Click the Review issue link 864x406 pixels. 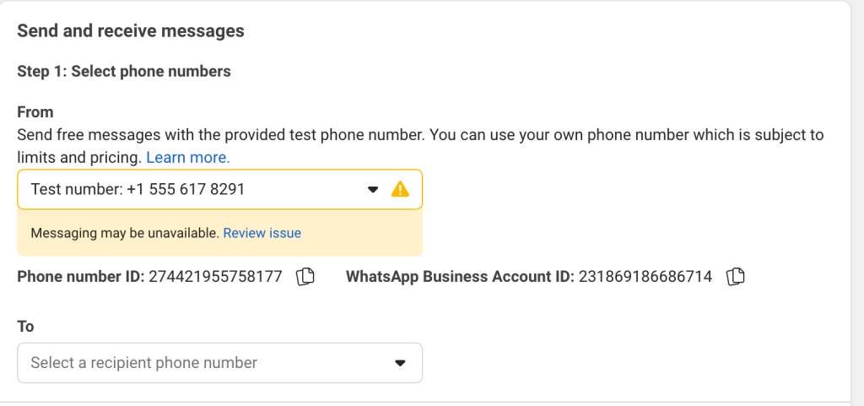point(262,233)
